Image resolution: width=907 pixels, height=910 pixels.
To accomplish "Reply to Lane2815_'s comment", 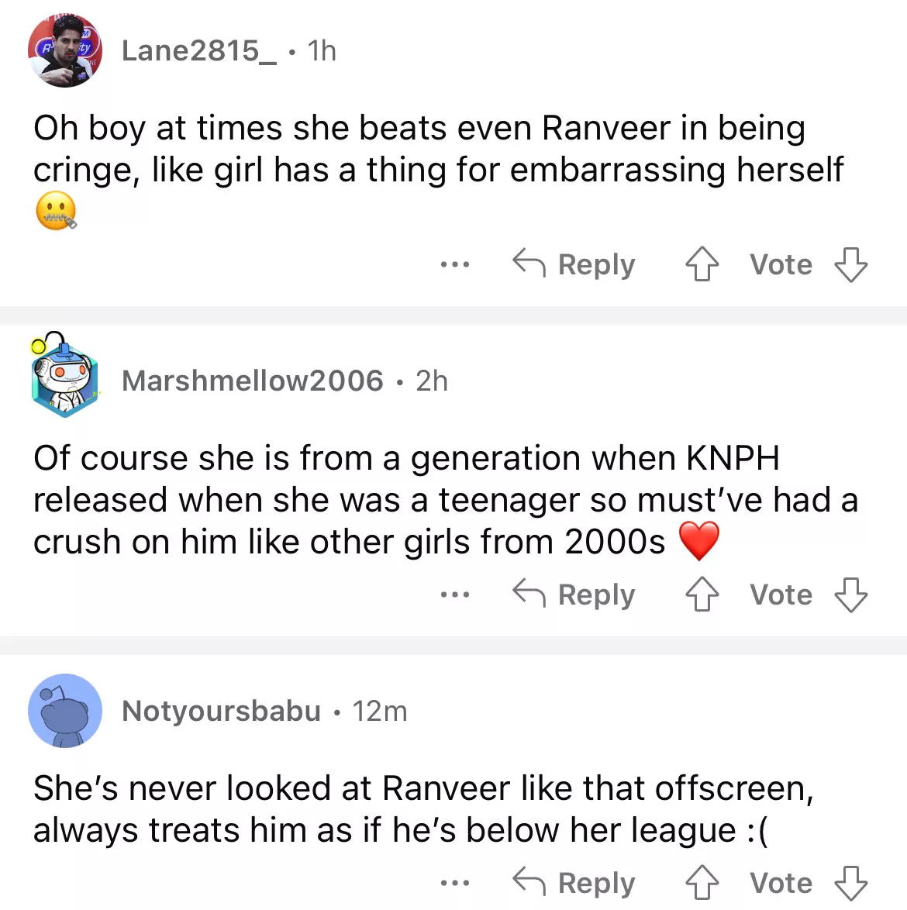I will (574, 264).
